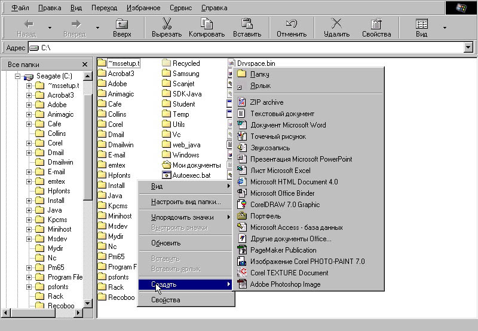The image size is (478, 331).
Task: Create a Презентация Microsoft PowerPoint
Action: coord(308,159)
